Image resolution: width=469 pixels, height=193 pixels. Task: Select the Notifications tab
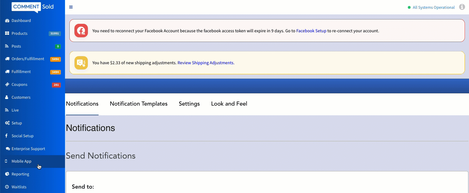click(x=82, y=104)
